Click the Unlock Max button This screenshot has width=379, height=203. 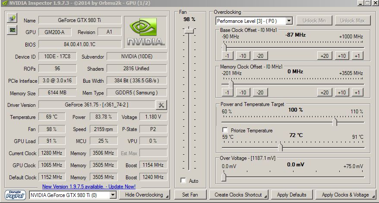coord(353,21)
